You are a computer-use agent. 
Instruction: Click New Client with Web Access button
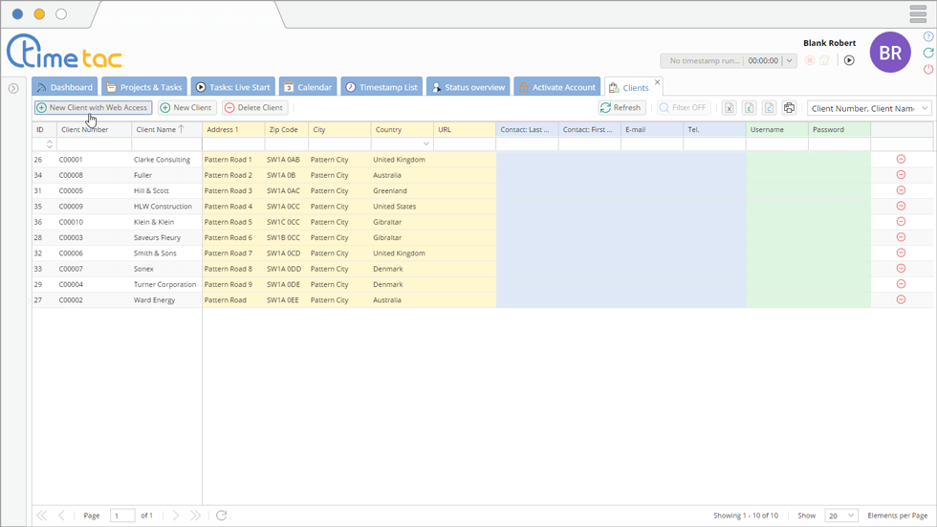[x=93, y=108]
